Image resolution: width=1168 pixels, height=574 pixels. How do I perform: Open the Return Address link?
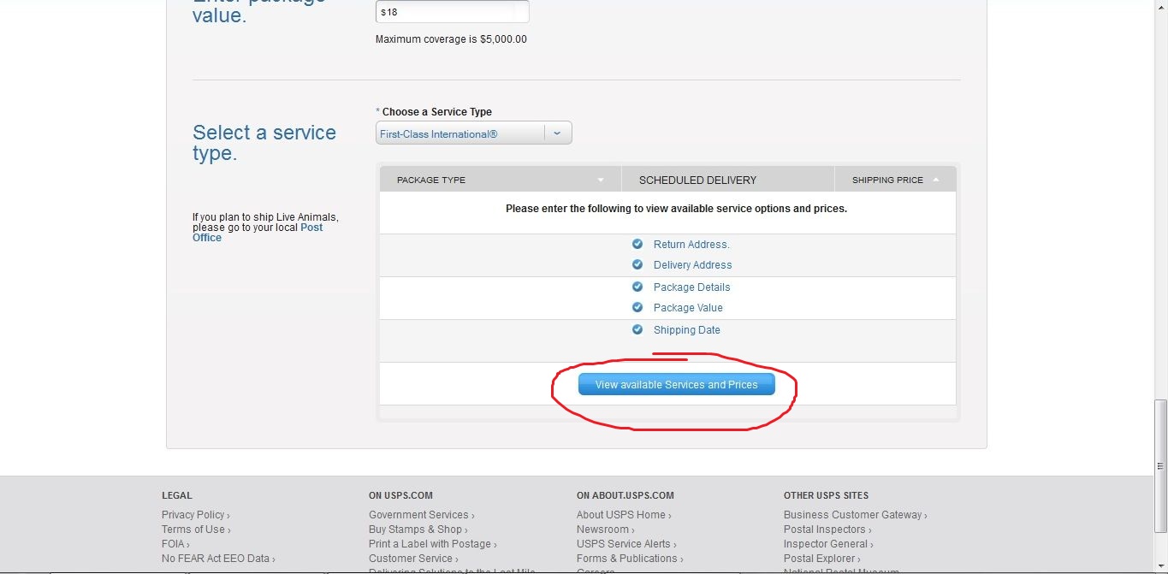click(691, 245)
